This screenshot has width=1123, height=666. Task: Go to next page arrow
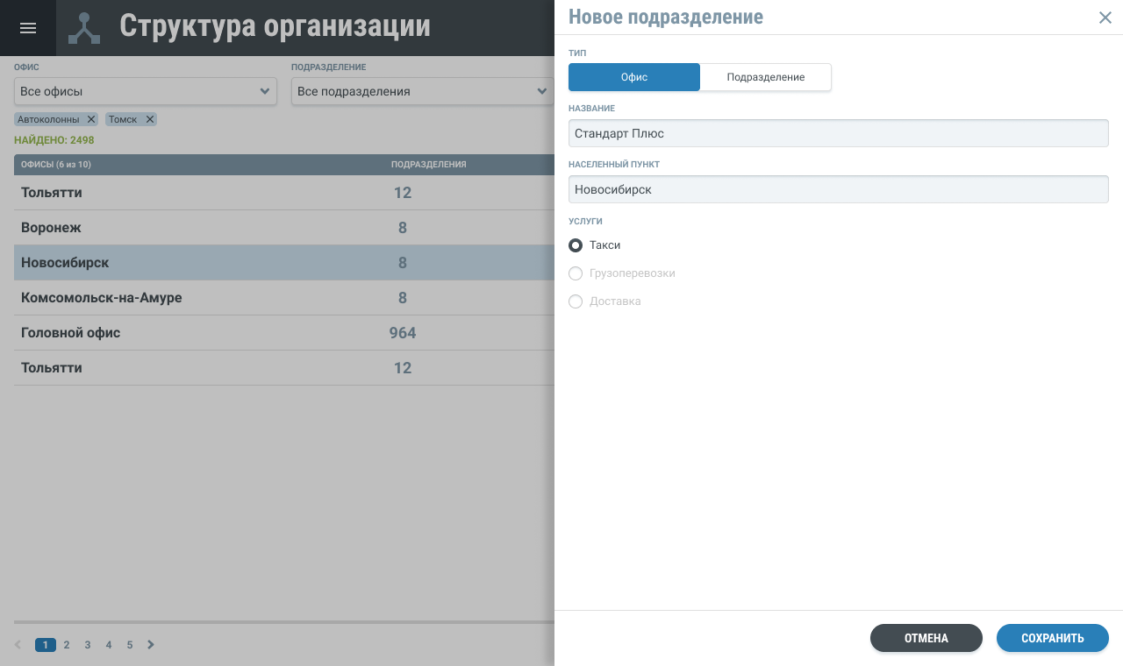(x=151, y=645)
